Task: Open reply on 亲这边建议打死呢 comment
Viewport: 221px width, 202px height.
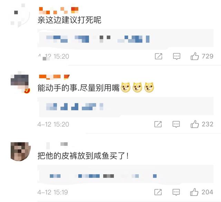Action: tap(176, 56)
